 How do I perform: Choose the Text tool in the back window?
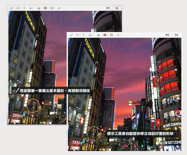click(x=24, y=8)
